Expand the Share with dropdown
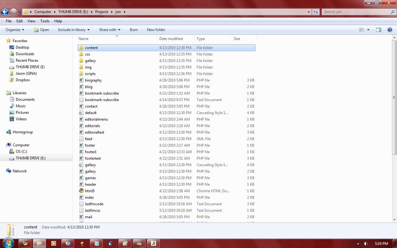The height and width of the screenshot is (248, 397). click(x=109, y=30)
